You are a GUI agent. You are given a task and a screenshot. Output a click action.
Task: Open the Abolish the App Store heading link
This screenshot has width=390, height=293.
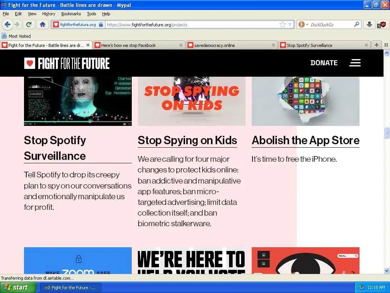[305, 140]
